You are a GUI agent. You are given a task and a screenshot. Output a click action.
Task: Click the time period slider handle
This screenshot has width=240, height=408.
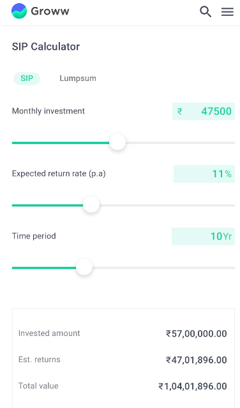click(84, 267)
